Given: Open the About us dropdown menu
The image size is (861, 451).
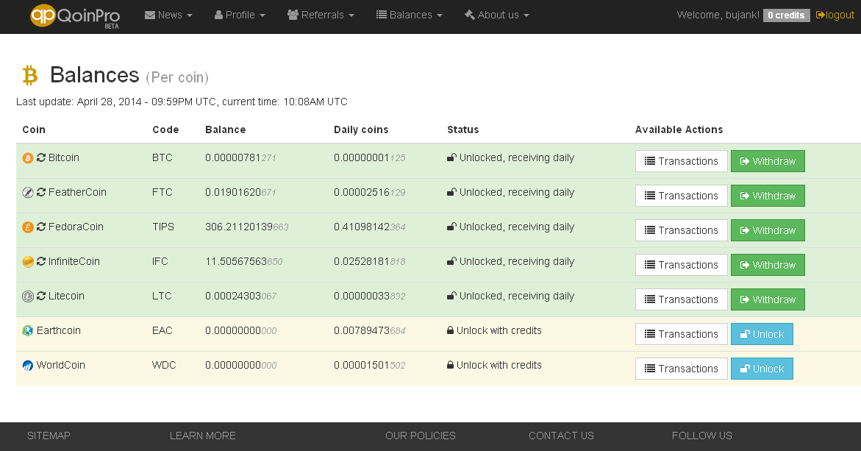Looking at the screenshot, I should tap(497, 15).
